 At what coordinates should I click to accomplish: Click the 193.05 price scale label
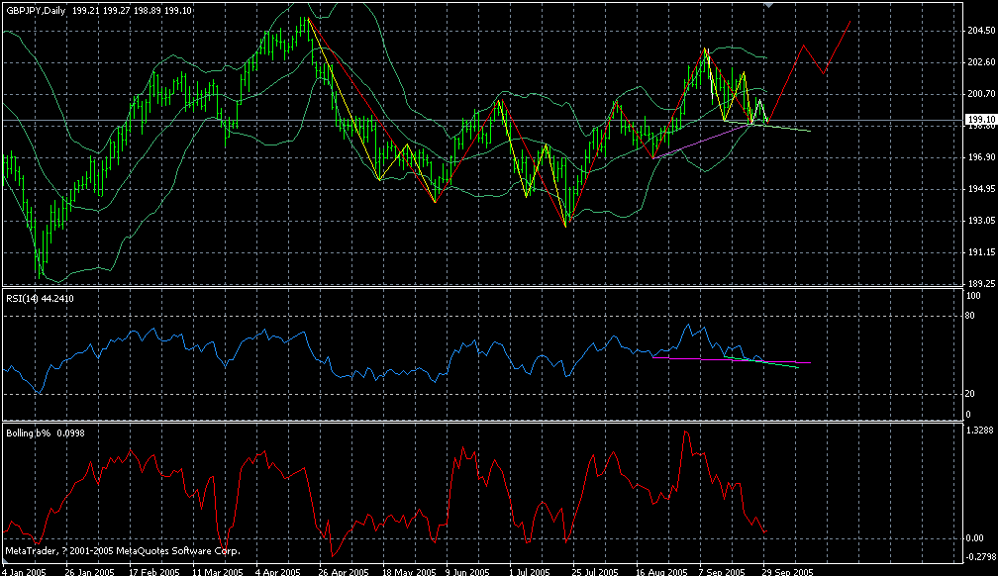(981, 221)
